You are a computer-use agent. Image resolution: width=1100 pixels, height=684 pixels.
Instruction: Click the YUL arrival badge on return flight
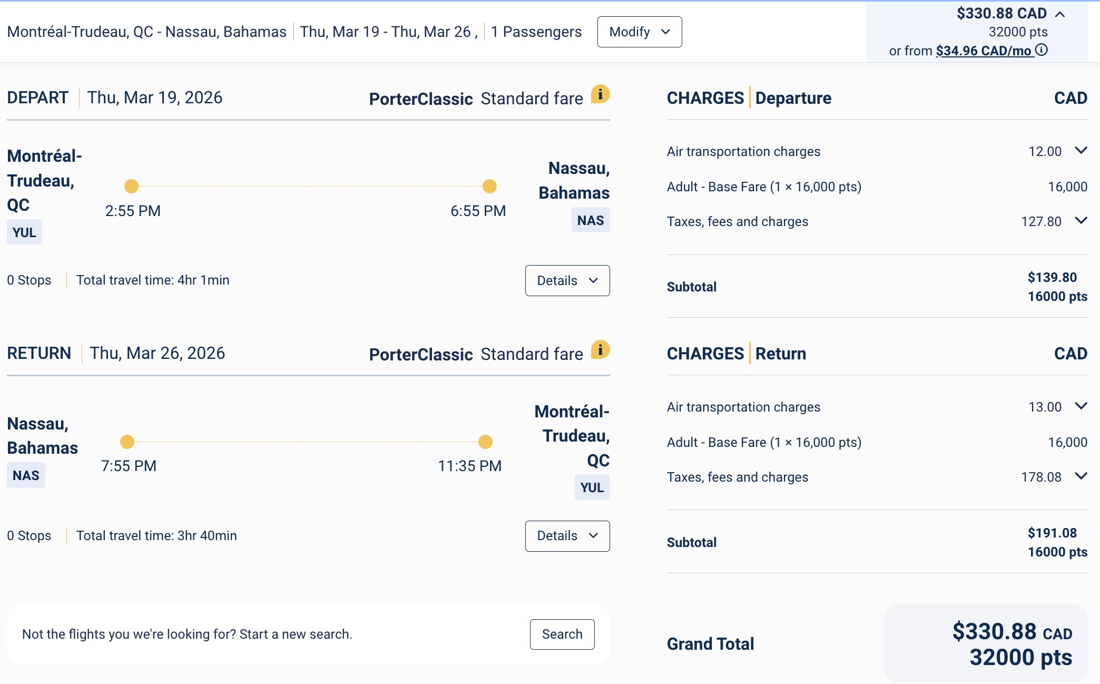pos(592,487)
